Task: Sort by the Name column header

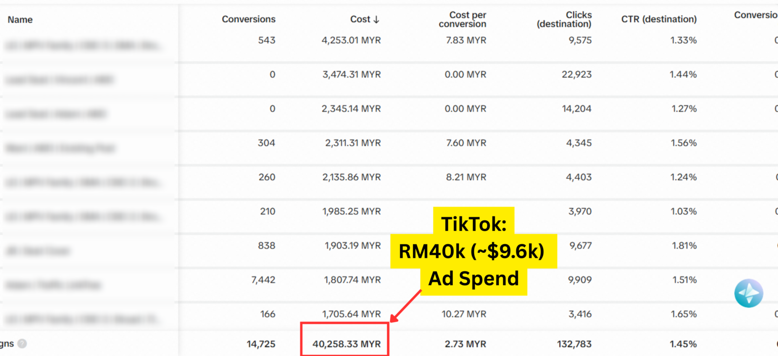Action: 20,20
